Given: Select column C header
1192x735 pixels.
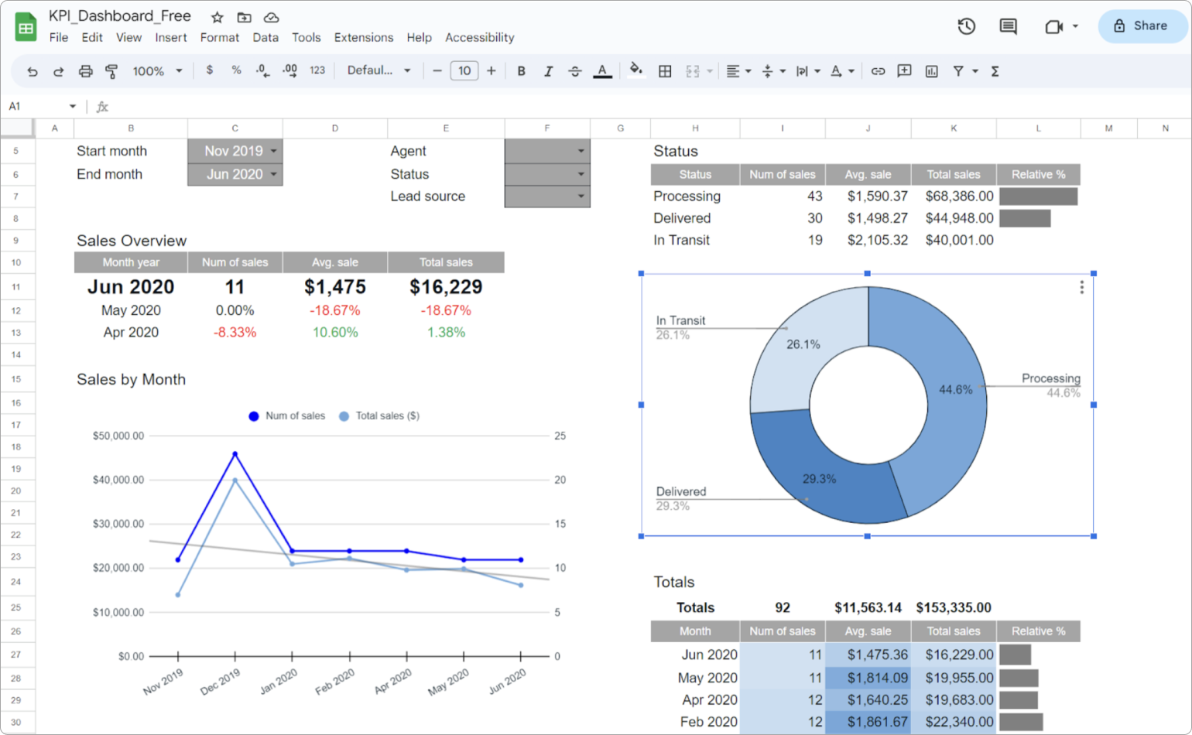Looking at the screenshot, I should (235, 128).
